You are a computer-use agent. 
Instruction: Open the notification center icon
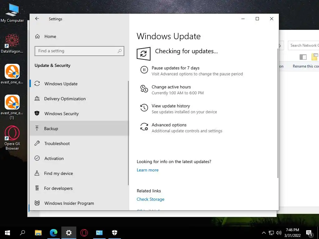point(309,233)
